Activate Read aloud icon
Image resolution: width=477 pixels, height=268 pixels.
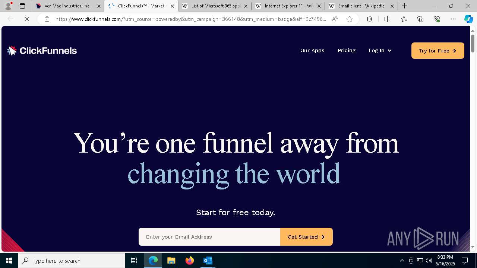tap(335, 19)
